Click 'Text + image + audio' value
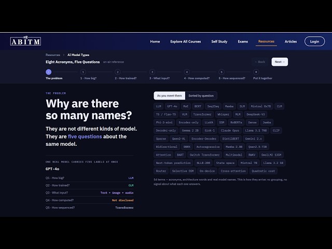 point(117,193)
